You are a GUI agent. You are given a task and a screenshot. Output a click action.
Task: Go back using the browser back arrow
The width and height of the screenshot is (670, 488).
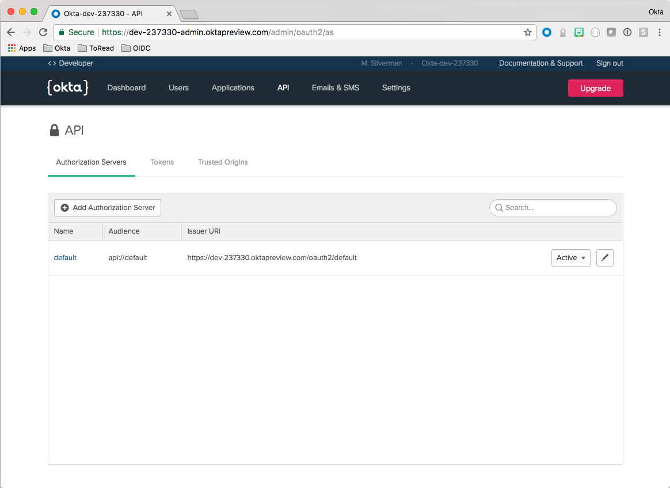click(11, 32)
